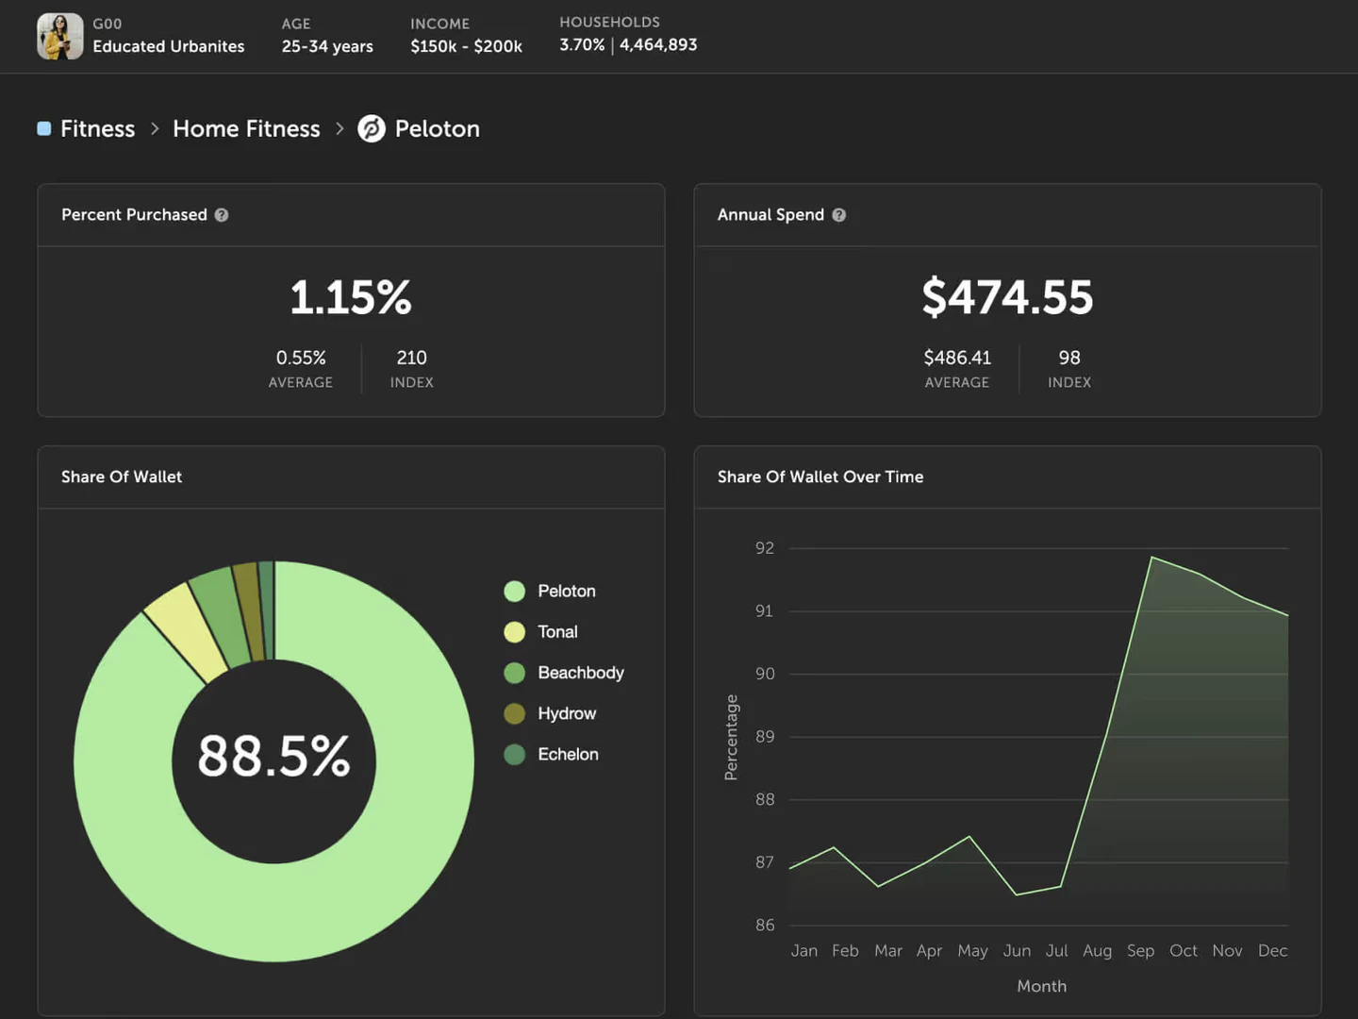This screenshot has width=1358, height=1019.
Task: Click the Hydrow legend color swatch
Action: click(514, 713)
